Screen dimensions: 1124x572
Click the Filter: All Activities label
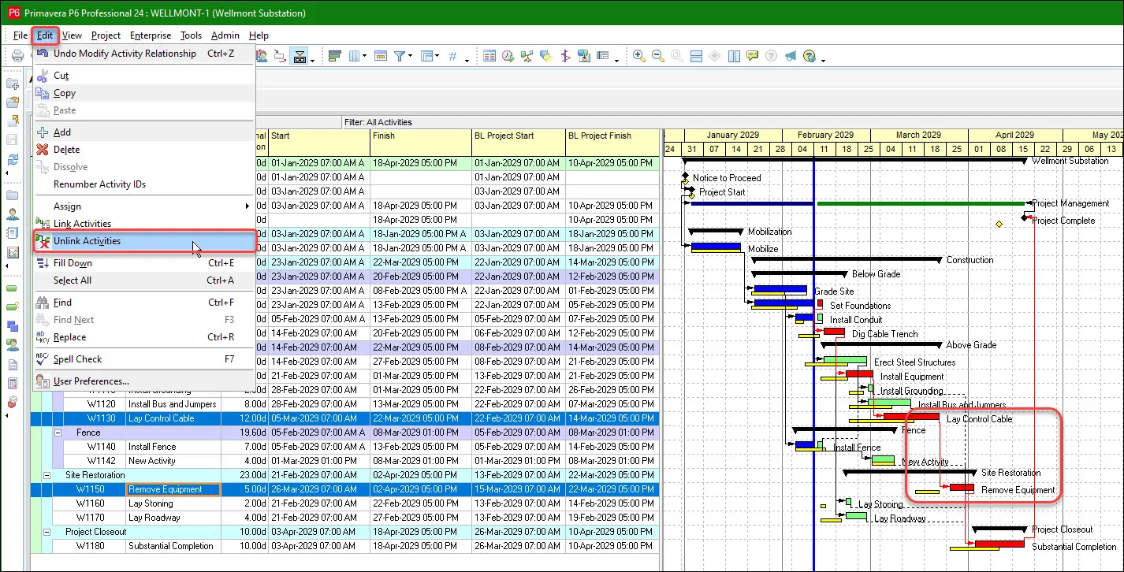(x=378, y=122)
